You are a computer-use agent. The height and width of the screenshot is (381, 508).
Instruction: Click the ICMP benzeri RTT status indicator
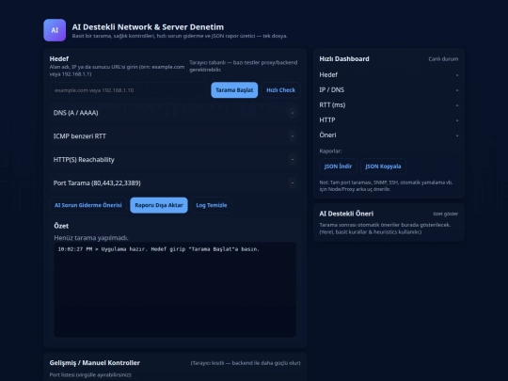[x=293, y=136]
